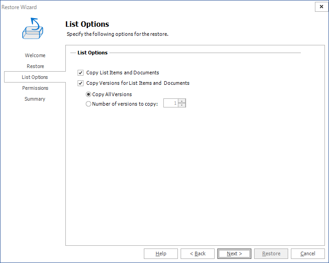Go to the Welcome step
The height and width of the screenshot is (263, 329).
(x=35, y=55)
